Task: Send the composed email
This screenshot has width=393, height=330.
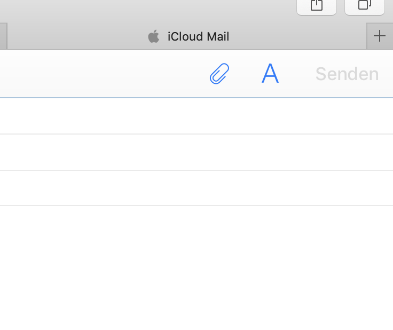Action: (x=347, y=74)
